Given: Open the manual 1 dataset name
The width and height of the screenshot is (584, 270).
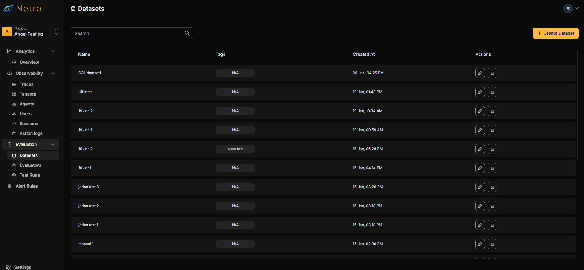Looking at the screenshot, I should [x=86, y=244].
